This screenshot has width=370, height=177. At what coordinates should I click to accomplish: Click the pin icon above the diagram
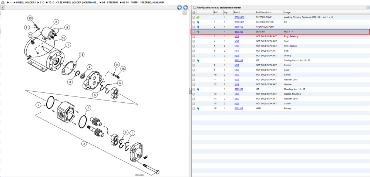click(x=2, y=7)
